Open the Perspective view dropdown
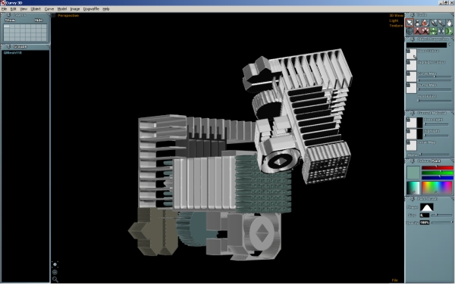Screen dimensions: 455x284 click(x=68, y=15)
